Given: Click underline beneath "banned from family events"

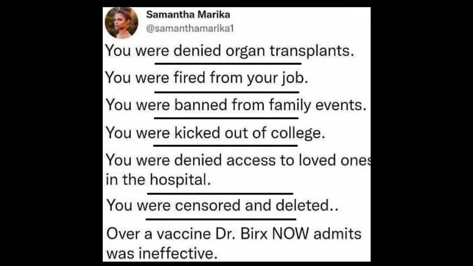Looking at the screenshot, I should [226, 118].
